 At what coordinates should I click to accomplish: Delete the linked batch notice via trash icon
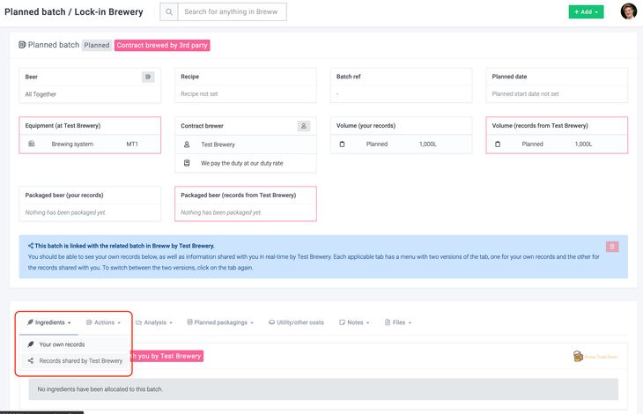[x=612, y=247]
